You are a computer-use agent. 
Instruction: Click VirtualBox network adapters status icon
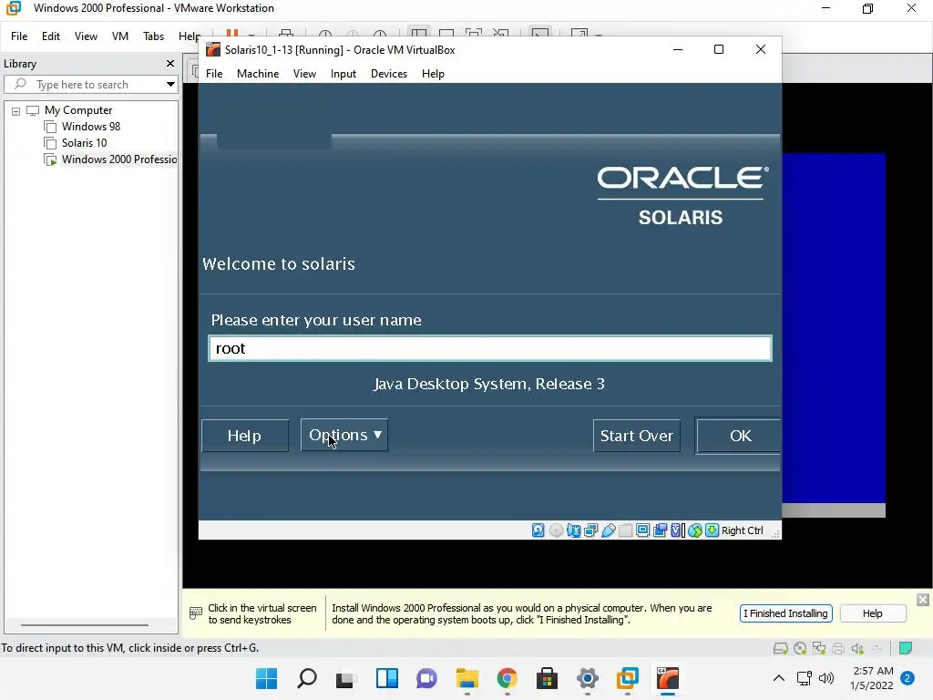pos(590,530)
